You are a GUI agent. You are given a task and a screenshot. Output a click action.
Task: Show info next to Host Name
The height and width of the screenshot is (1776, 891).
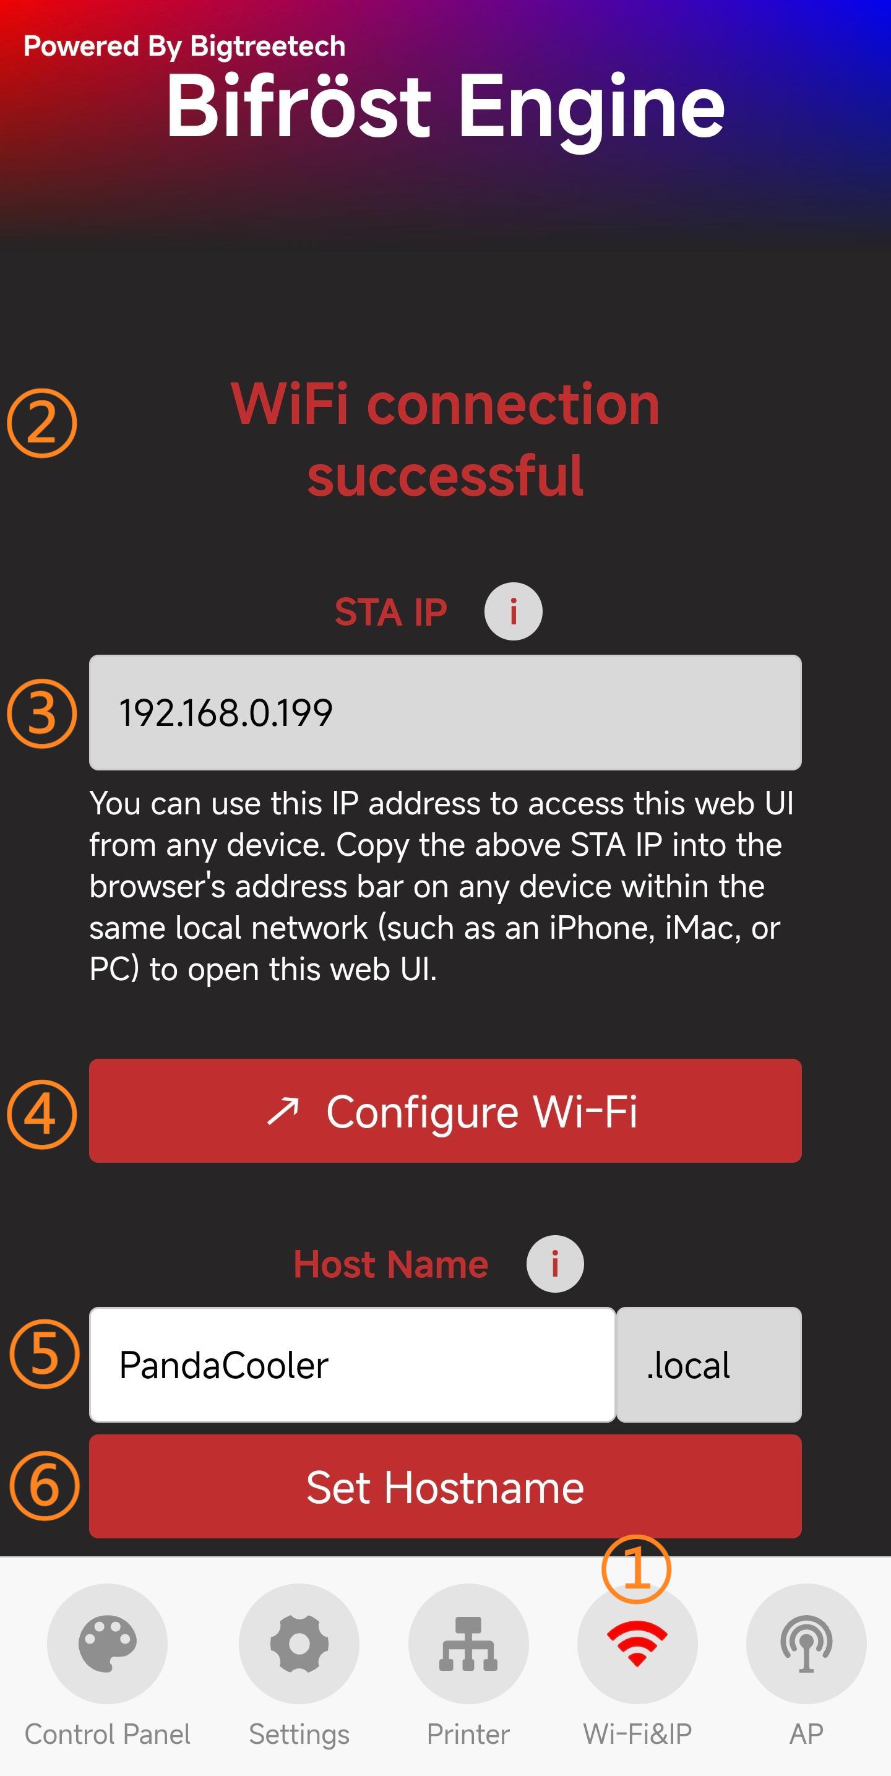(555, 1264)
